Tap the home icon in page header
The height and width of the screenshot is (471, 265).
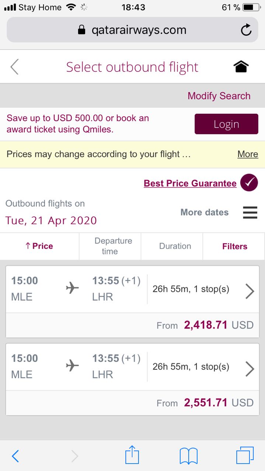pyautogui.click(x=241, y=67)
